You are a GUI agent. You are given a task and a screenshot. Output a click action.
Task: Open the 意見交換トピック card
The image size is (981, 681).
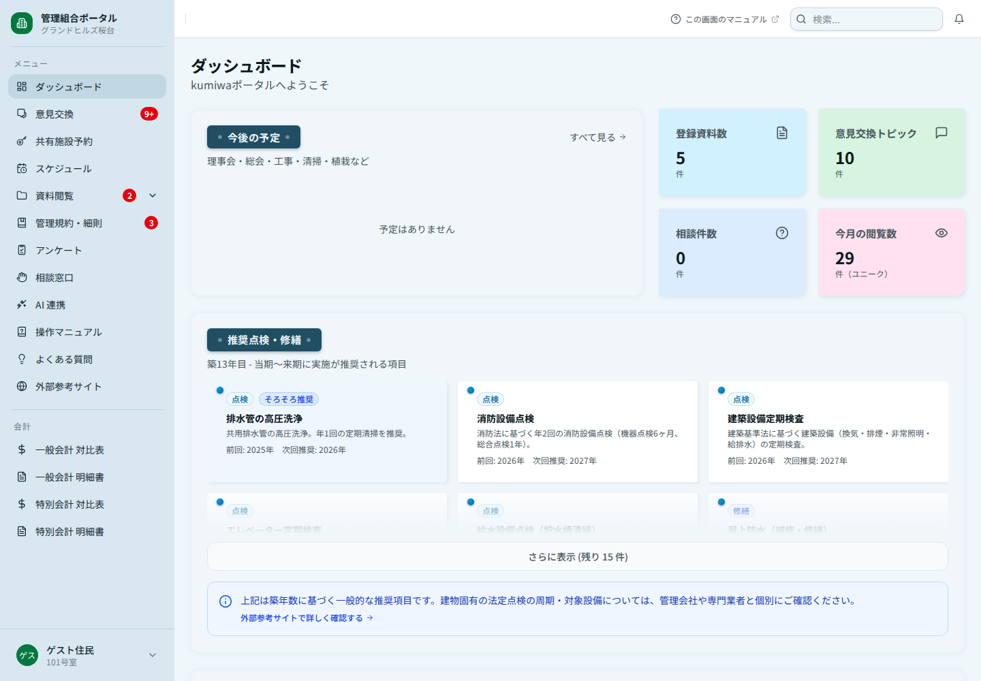(x=892, y=153)
